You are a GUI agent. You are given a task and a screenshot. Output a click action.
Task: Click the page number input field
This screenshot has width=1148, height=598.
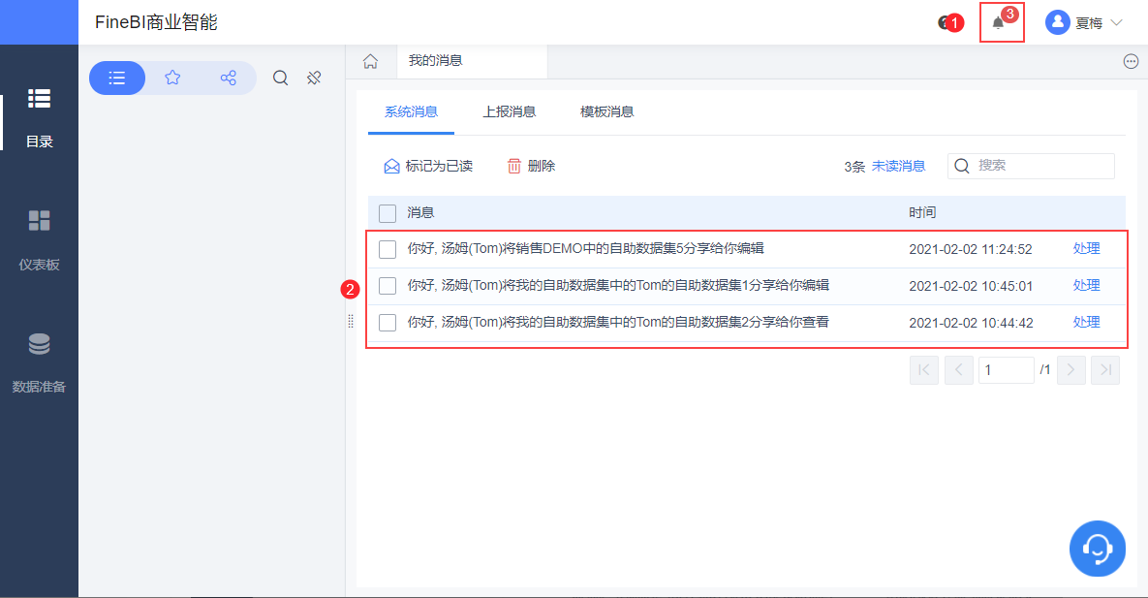(1006, 370)
